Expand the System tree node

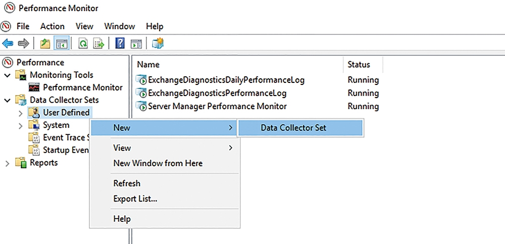click(x=20, y=126)
